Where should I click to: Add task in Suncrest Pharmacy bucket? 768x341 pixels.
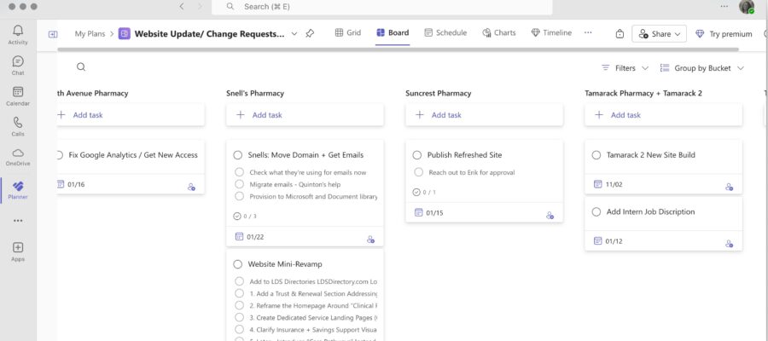point(484,115)
